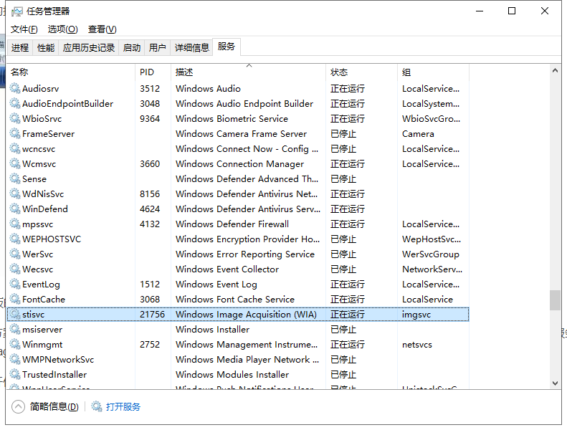Viewport: 567px width, 430px height.
Task: Click the gear icon beside FrameServer
Action: click(15, 133)
